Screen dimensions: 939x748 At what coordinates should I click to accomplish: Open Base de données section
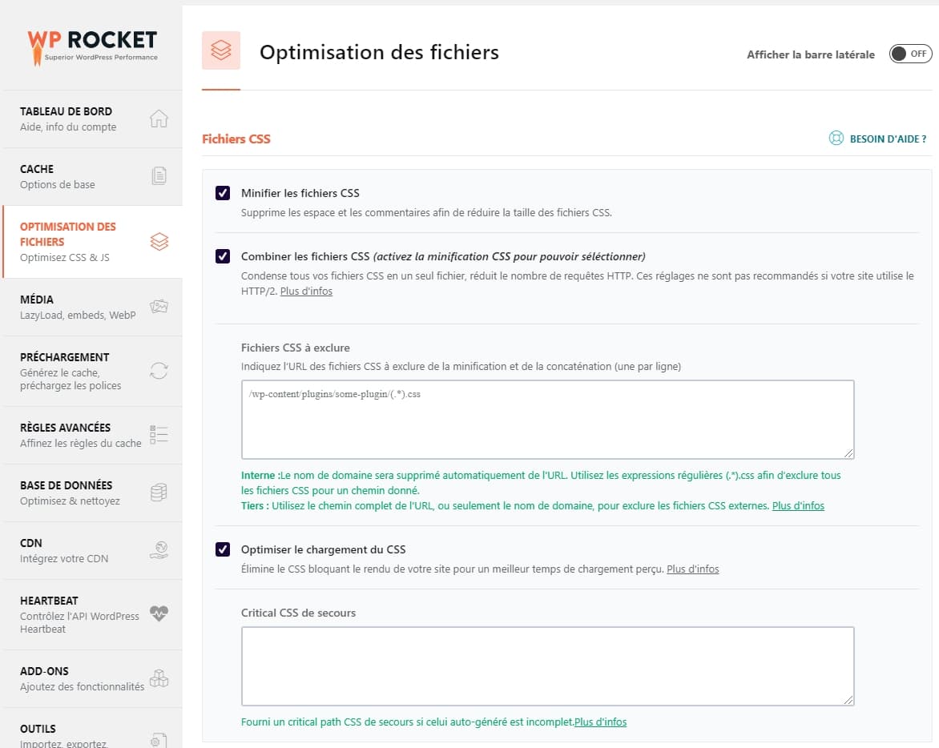point(92,493)
